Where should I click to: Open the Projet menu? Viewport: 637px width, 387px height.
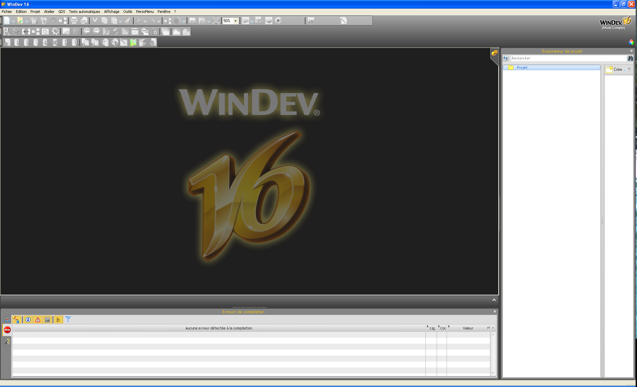point(35,12)
